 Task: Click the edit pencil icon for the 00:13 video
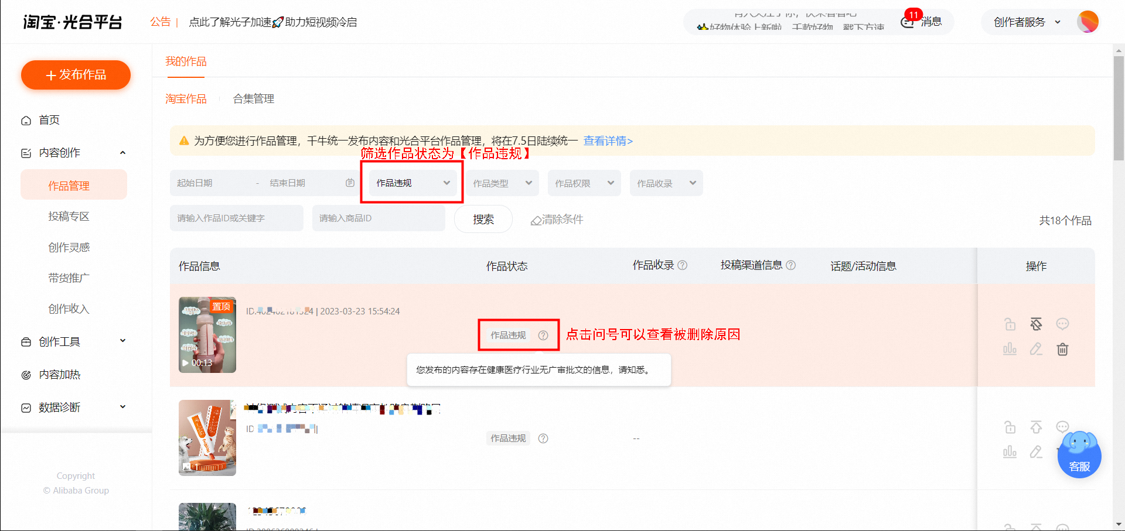[1036, 349]
